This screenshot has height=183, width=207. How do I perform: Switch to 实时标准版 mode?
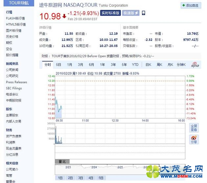pyautogui.click(x=110, y=13)
